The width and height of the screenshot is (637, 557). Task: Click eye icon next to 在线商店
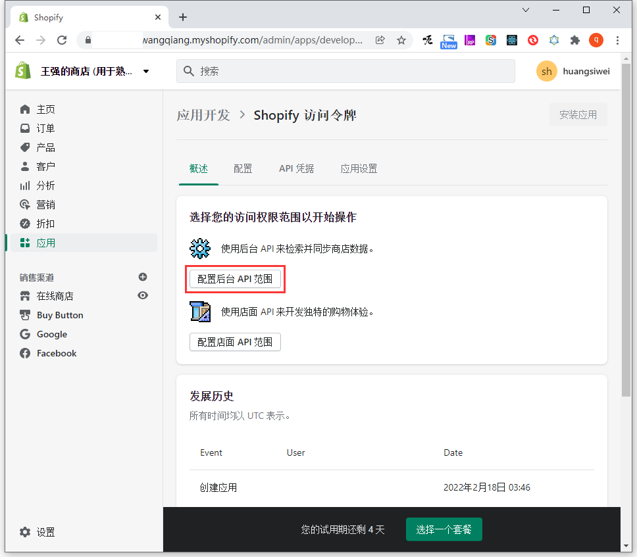(x=143, y=296)
